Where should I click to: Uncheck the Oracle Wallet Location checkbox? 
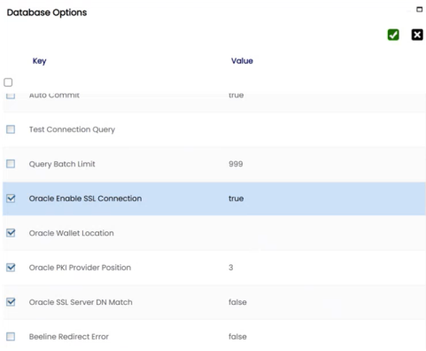click(x=11, y=233)
